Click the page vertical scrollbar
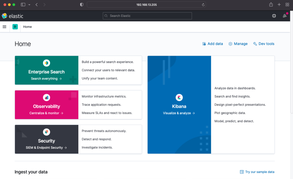 point(292,61)
